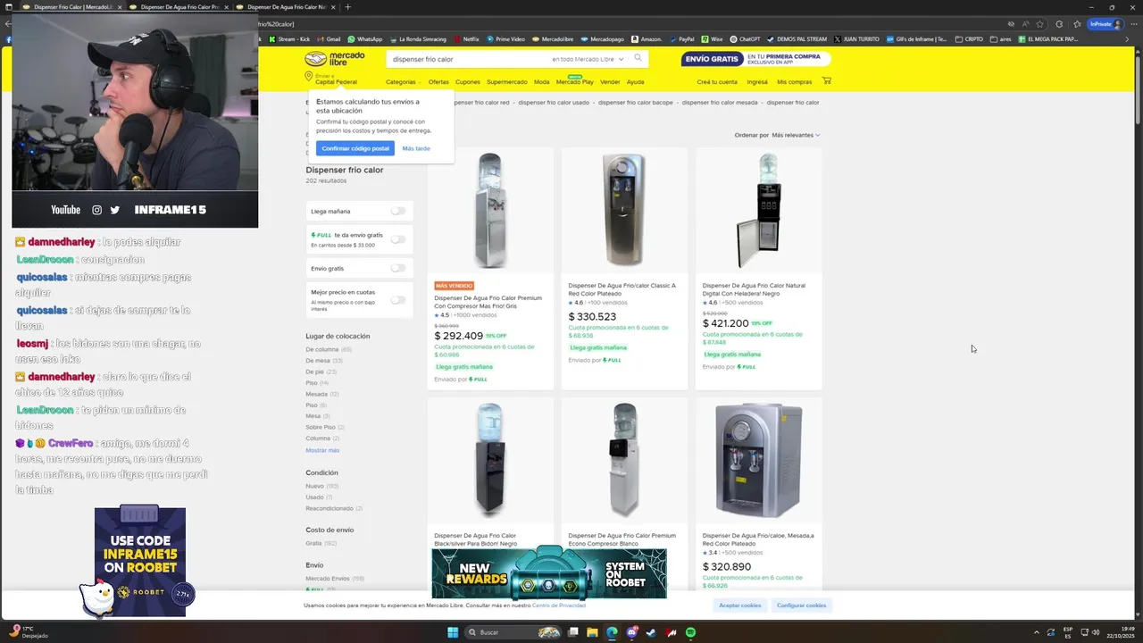
Task: Open the Centro de Privacidad link
Action: [559, 605]
